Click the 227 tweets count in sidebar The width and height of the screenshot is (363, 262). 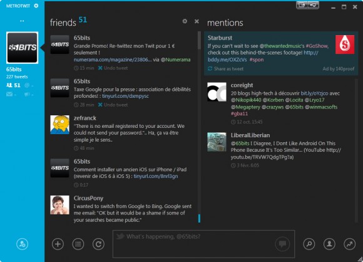click(x=17, y=76)
